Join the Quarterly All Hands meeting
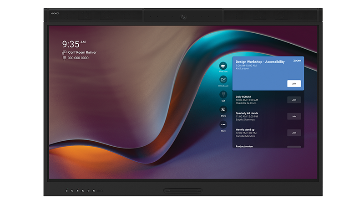Screen dimensions: 364x205 (x=294, y=116)
